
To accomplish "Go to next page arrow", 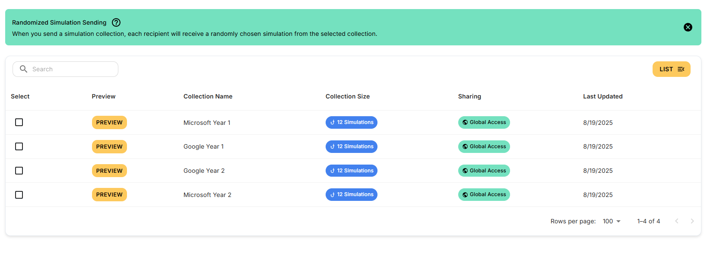I will tap(692, 221).
